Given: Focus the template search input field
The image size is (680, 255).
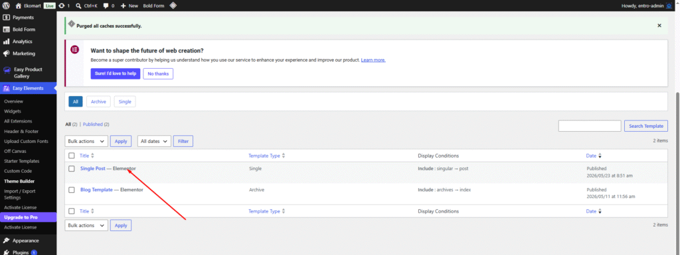Looking at the screenshot, I should coord(590,126).
